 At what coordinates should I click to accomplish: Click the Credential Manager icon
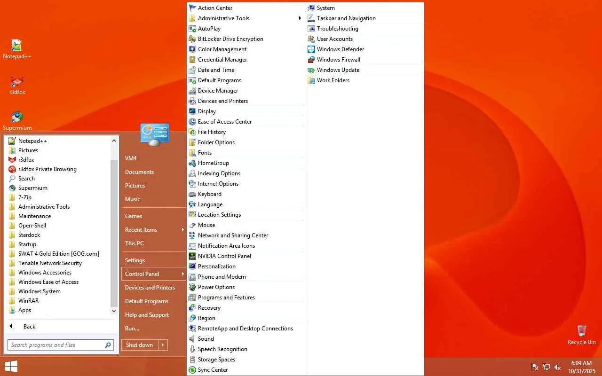(x=192, y=60)
